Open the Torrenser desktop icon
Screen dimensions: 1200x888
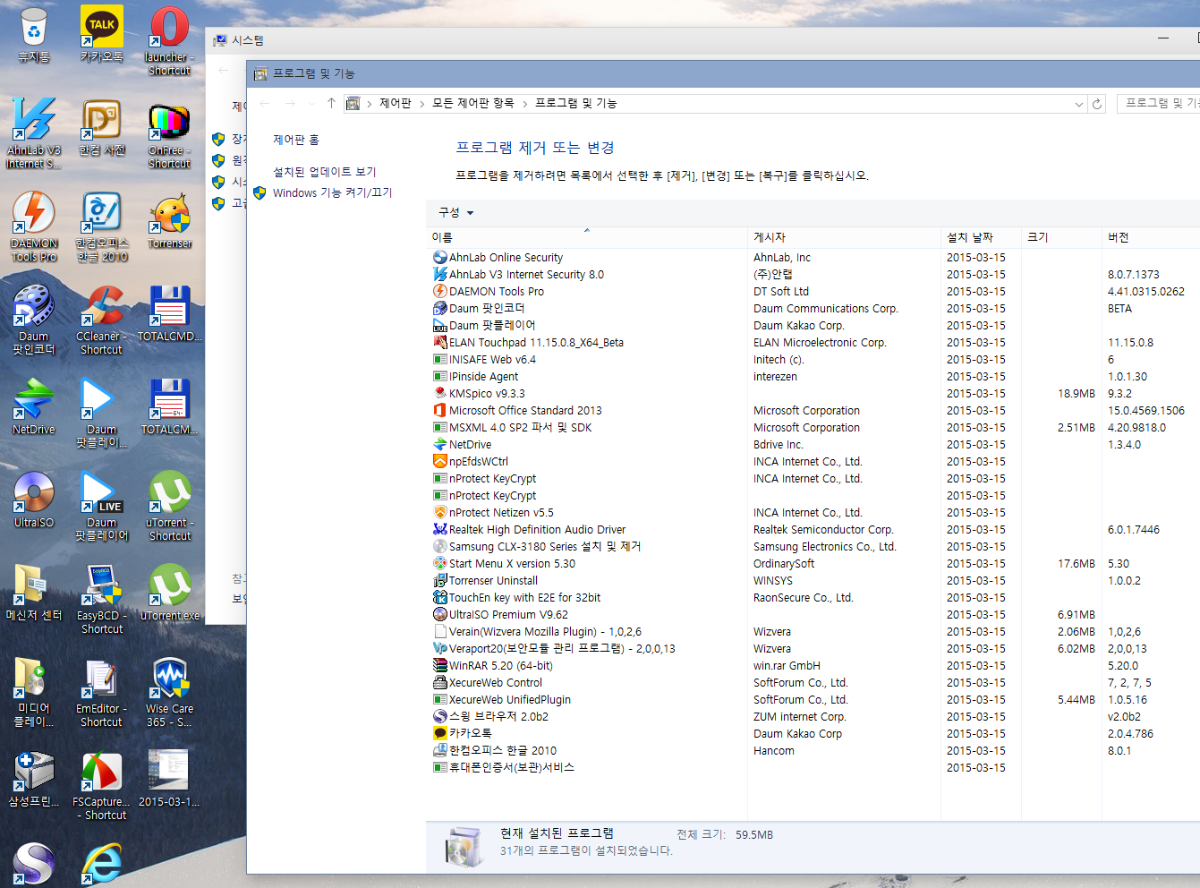[x=169, y=220]
